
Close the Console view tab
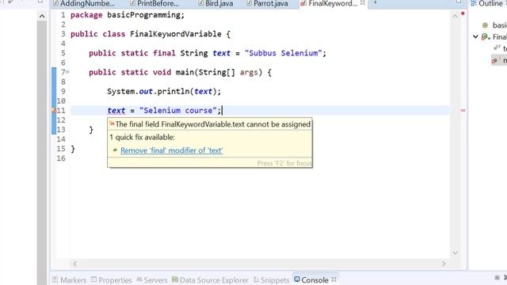point(334,279)
